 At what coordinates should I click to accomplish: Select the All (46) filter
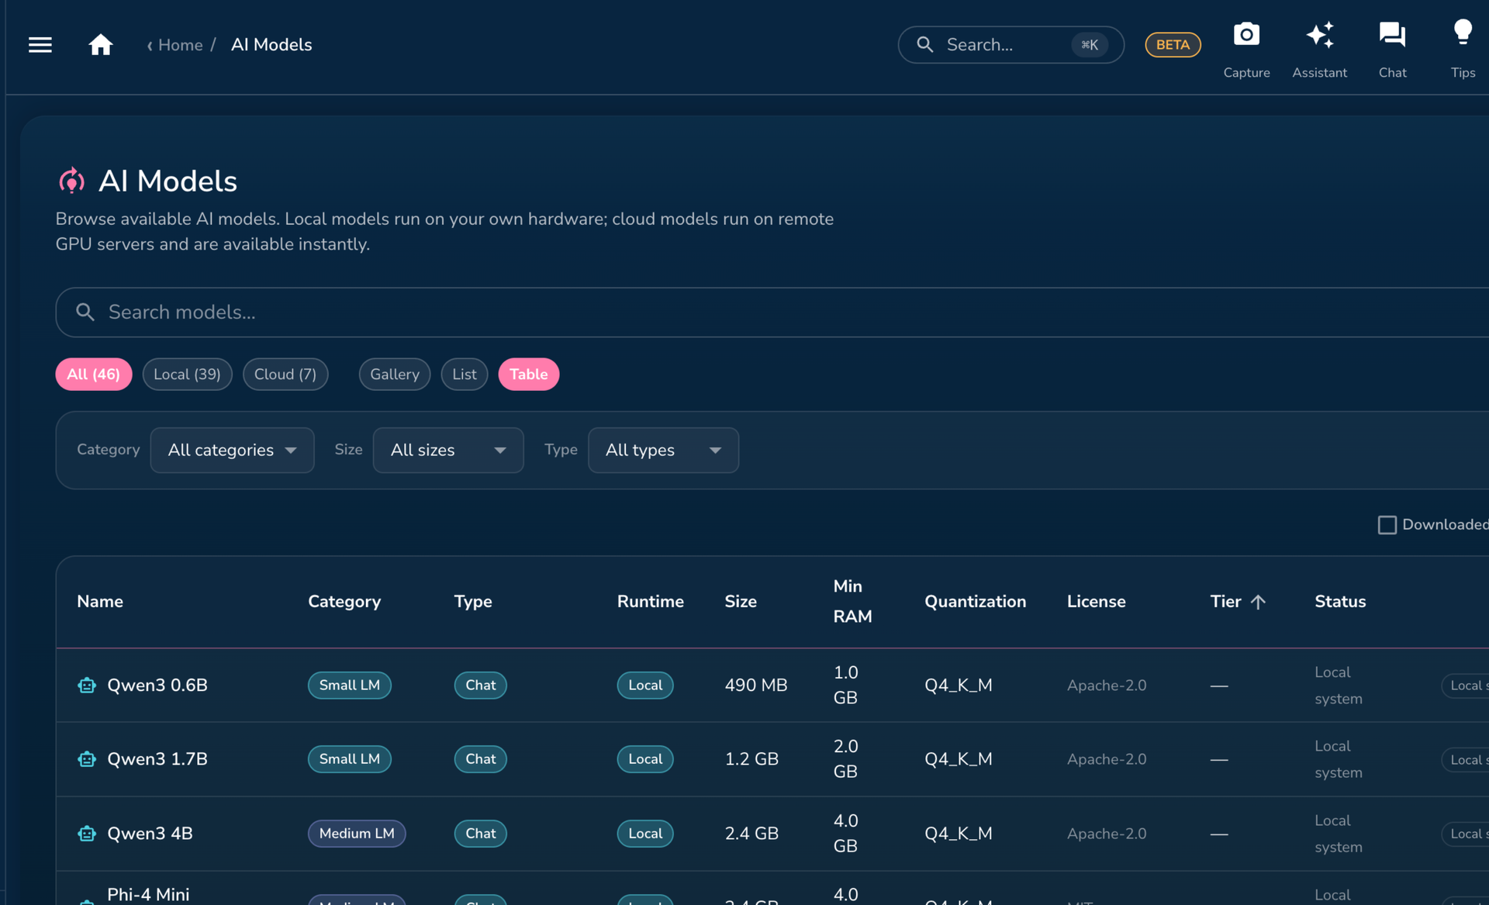[x=94, y=375]
